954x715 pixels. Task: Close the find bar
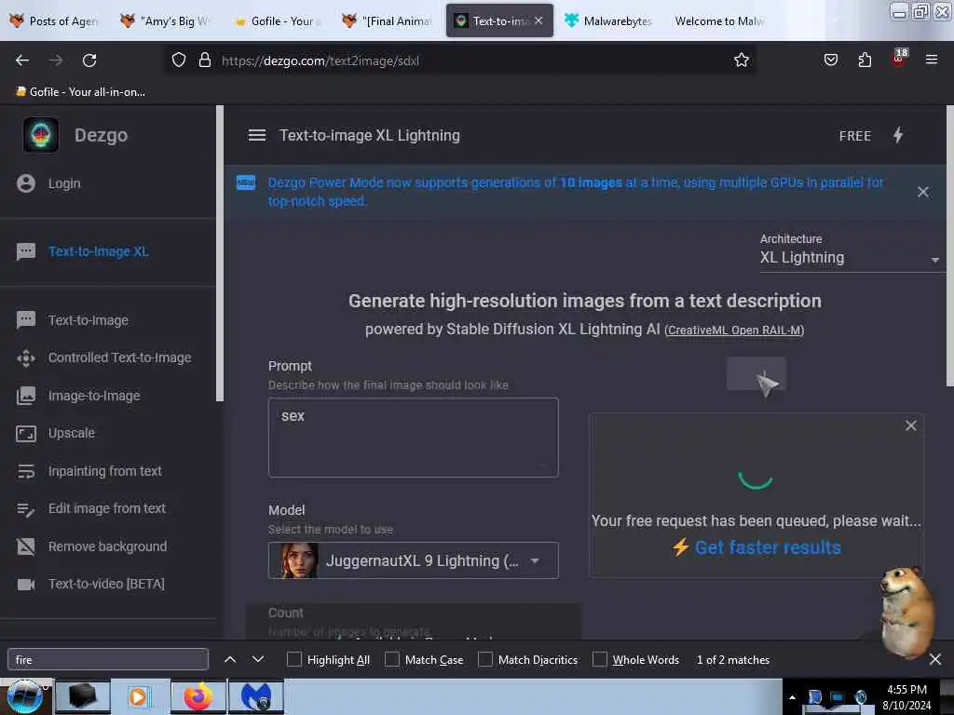click(x=935, y=660)
